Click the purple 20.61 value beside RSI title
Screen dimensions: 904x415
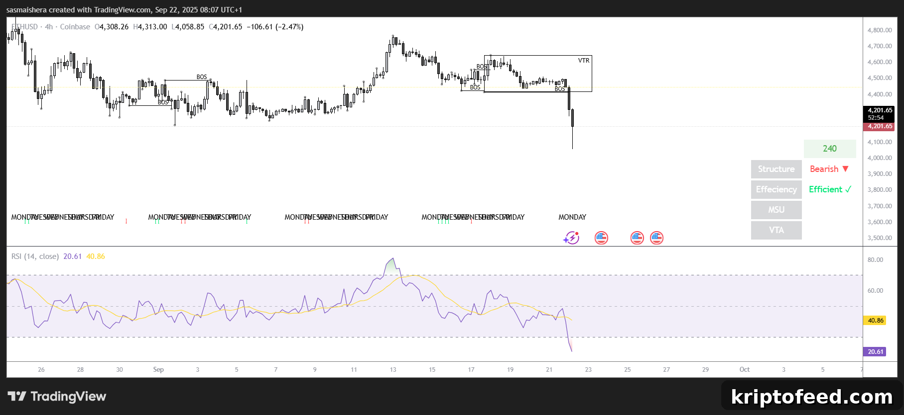coord(72,256)
